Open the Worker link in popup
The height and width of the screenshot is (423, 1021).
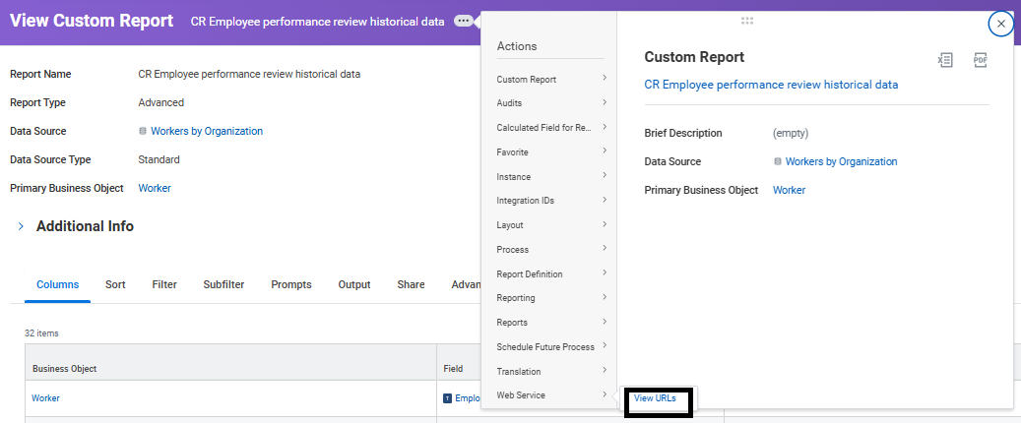point(790,190)
